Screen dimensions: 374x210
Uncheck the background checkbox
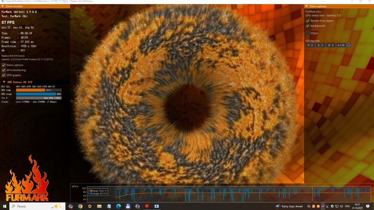308,26
